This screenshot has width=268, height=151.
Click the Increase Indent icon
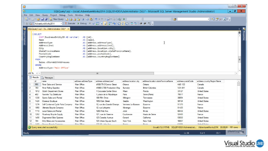pos(144,24)
